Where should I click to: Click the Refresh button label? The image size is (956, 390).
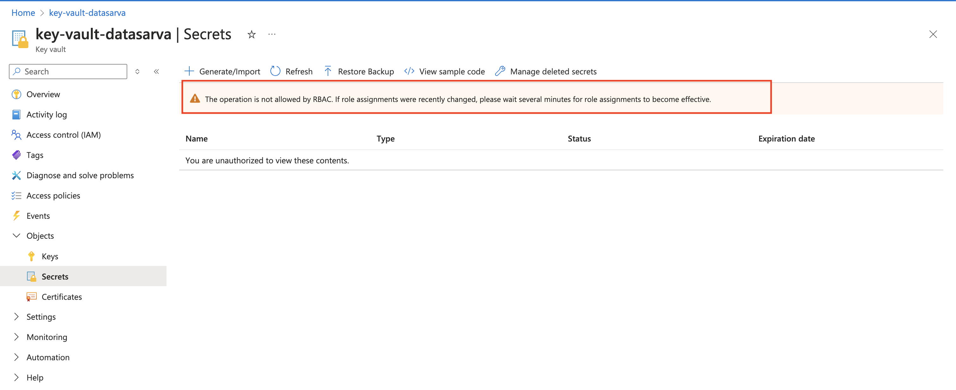pos(299,72)
